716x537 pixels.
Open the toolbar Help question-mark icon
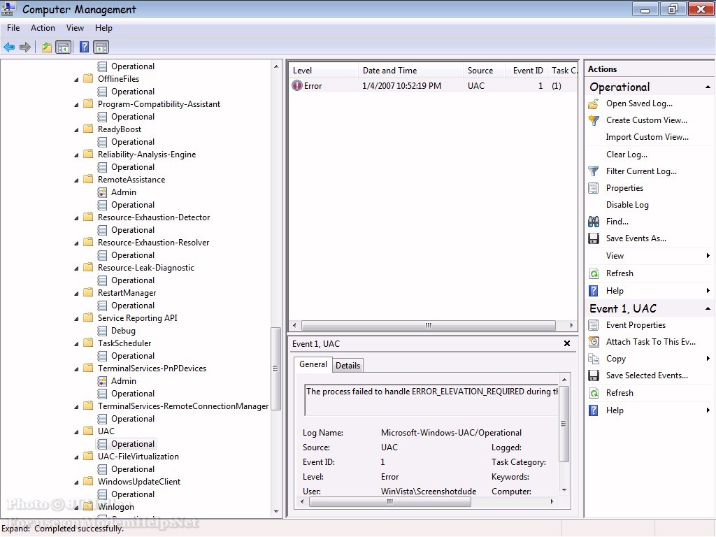[x=84, y=47]
